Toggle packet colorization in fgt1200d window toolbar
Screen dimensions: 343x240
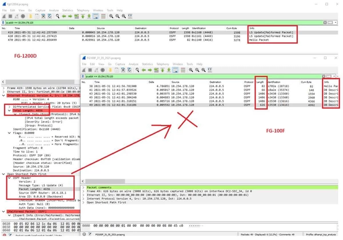[x=103, y=16]
